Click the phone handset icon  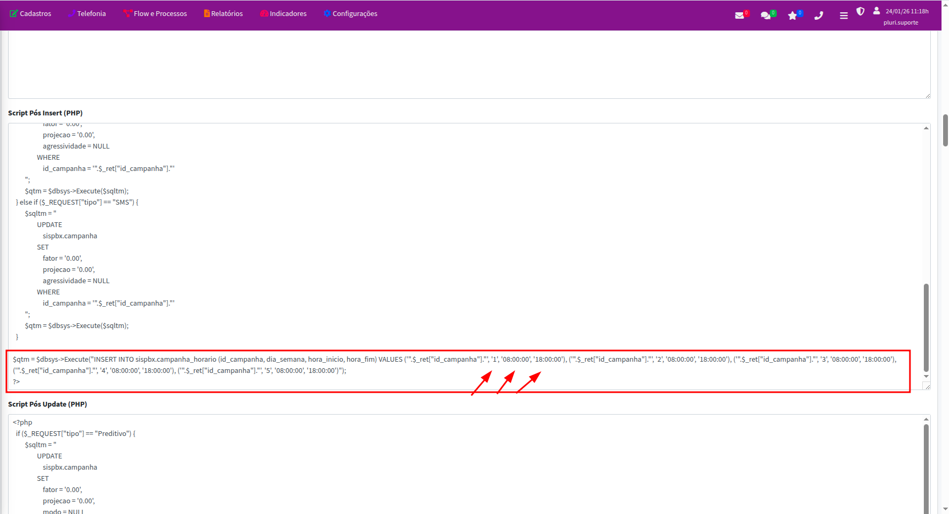point(818,15)
